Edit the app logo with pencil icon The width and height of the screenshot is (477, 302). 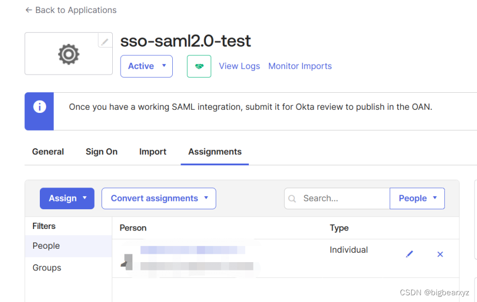(105, 41)
